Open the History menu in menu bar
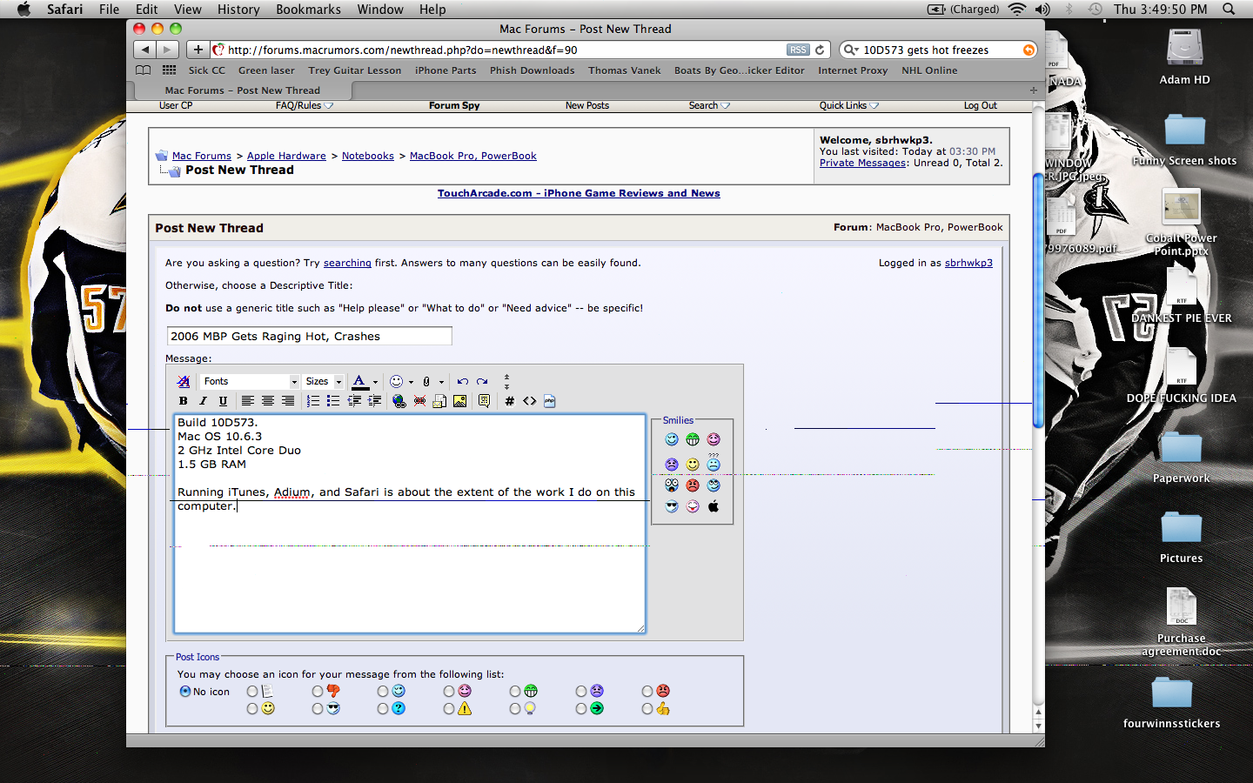The height and width of the screenshot is (783, 1253). point(238,10)
